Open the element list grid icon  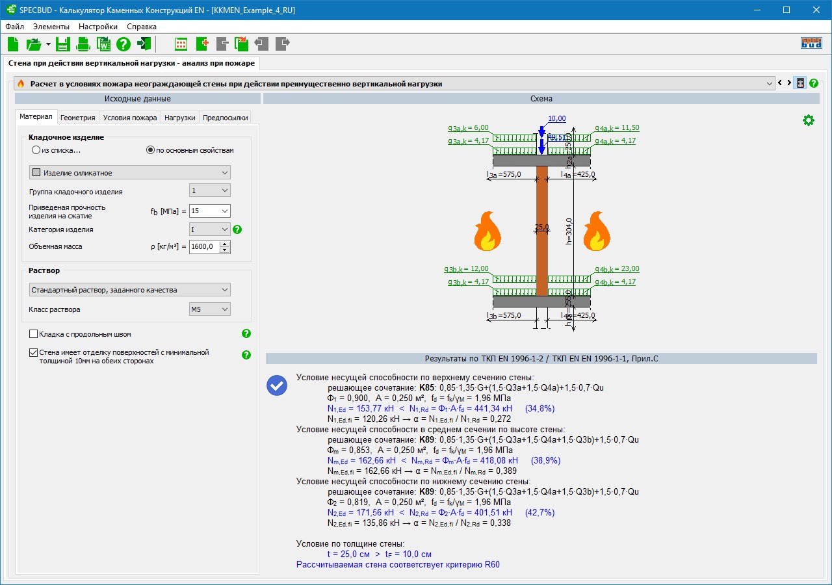pos(181,44)
